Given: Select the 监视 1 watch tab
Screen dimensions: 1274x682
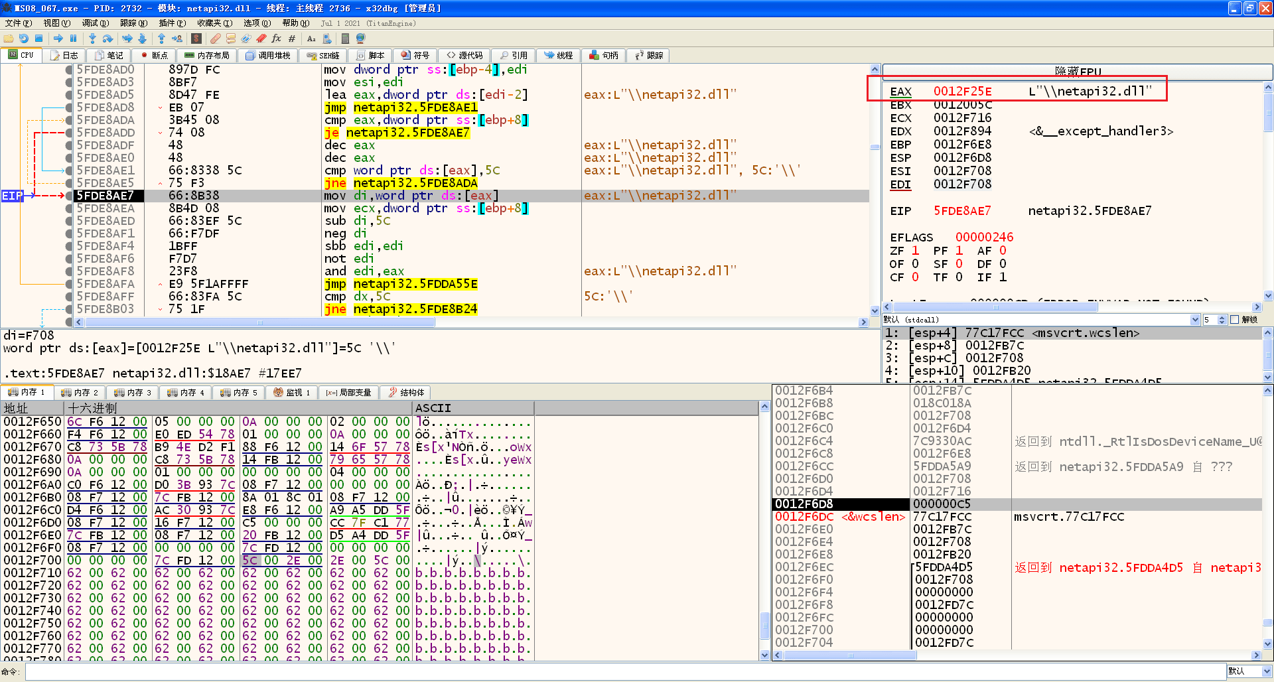Looking at the screenshot, I should [x=291, y=393].
